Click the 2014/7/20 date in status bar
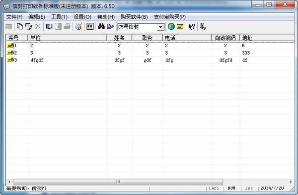Viewport: 298px width, 195px height. click(272, 188)
